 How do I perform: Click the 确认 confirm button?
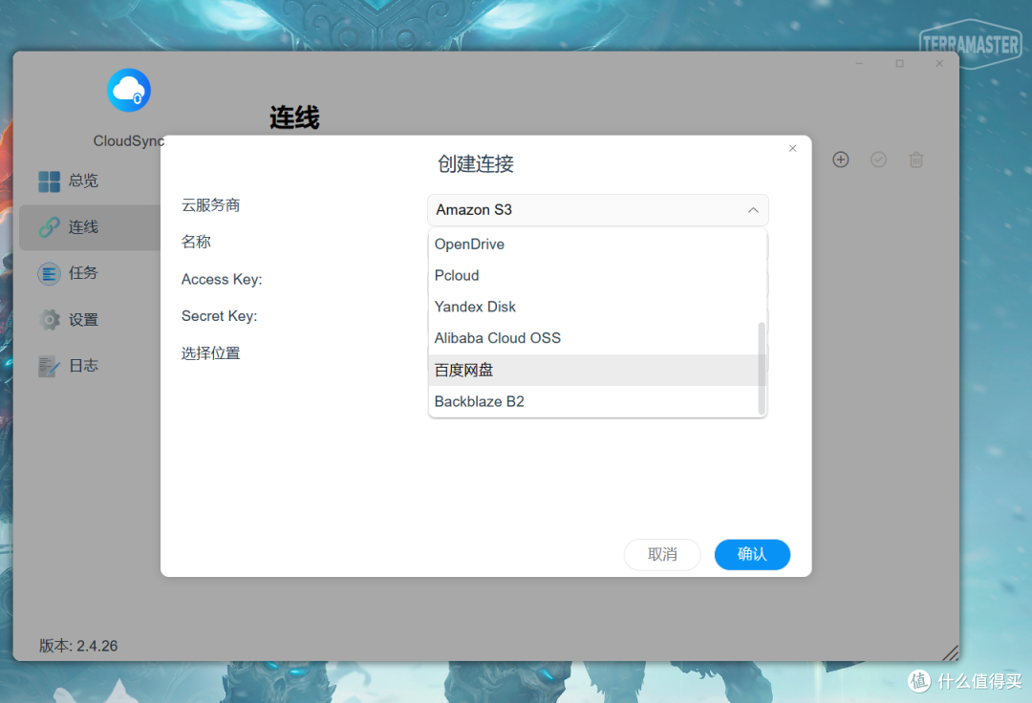[752, 554]
